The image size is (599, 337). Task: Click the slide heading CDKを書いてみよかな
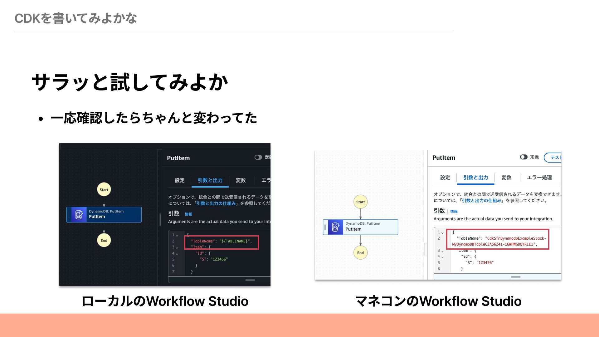click(75, 18)
